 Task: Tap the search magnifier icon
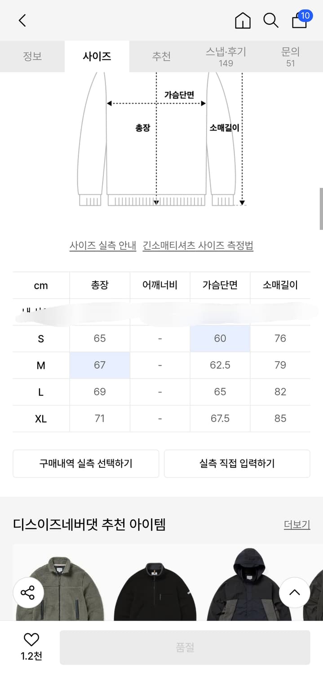click(271, 21)
